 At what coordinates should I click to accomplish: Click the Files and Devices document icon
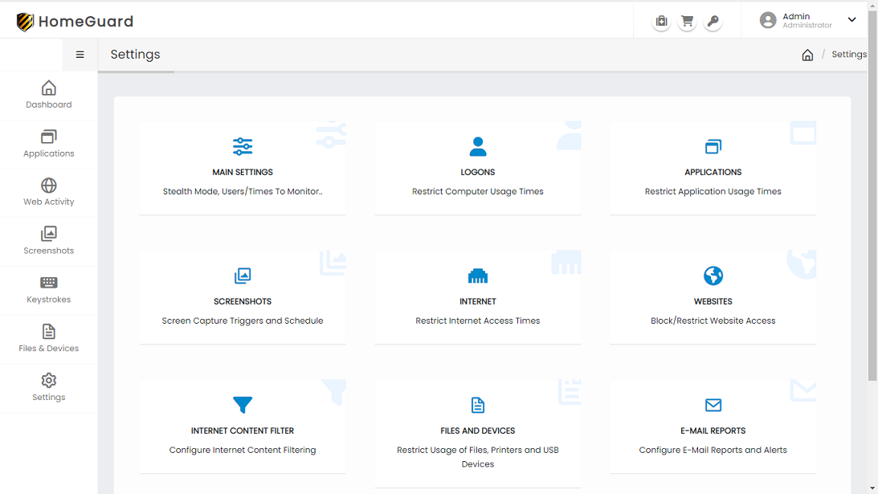coord(478,405)
